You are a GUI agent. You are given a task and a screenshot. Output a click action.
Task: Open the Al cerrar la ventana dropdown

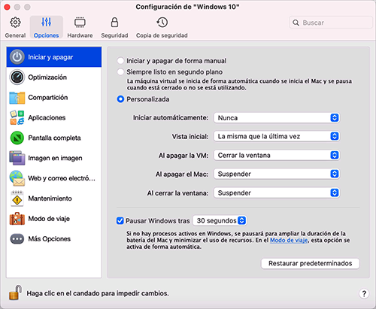coord(277,193)
